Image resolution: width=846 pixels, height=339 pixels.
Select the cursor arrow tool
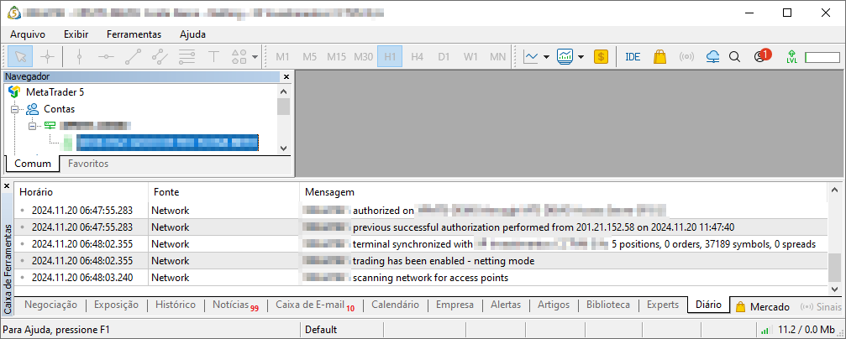coord(21,57)
